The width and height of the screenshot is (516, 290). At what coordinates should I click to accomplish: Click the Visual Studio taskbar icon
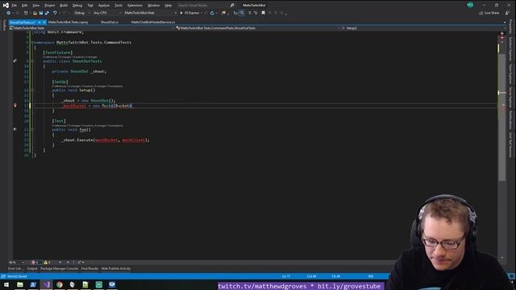click(46, 284)
